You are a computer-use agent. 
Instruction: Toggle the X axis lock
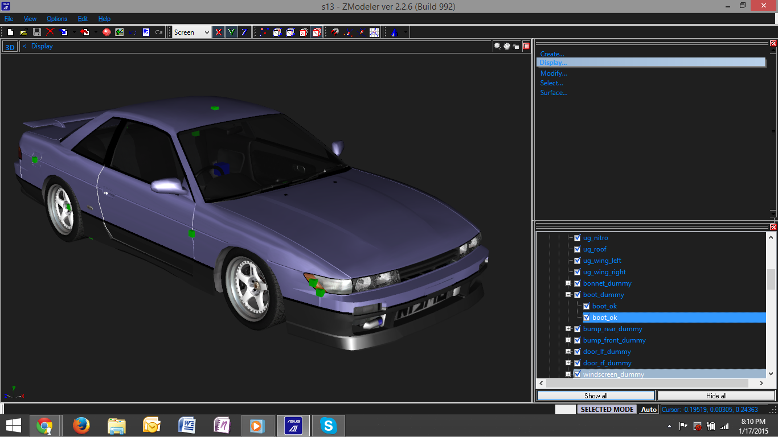218,32
